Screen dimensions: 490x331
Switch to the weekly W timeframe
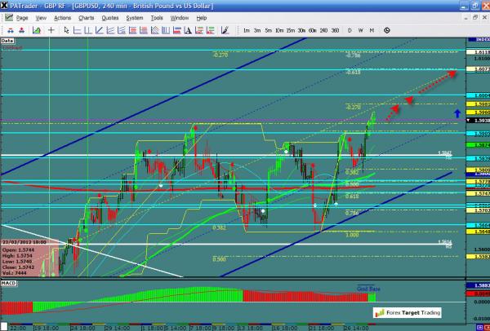tap(361, 29)
